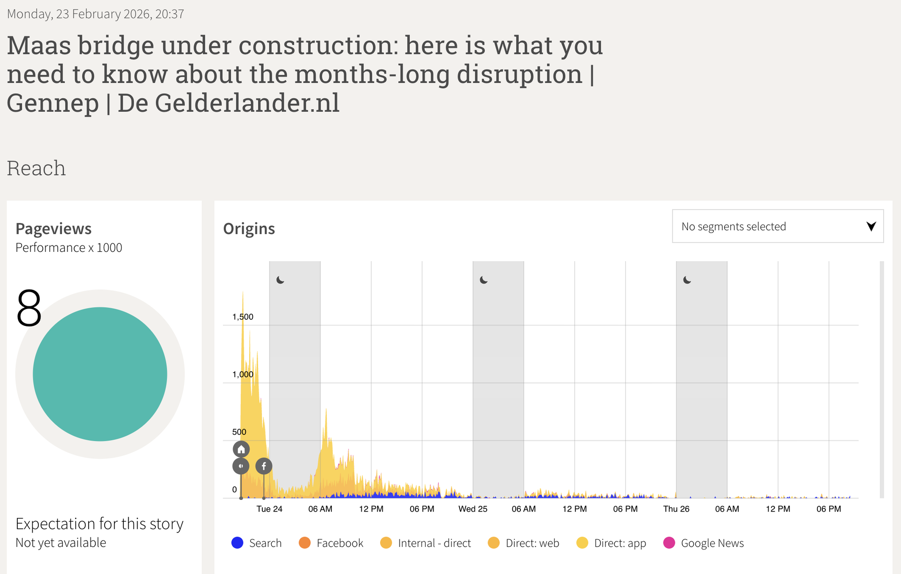
Task: Click the moon icon for Thursday night
Action: tap(687, 280)
